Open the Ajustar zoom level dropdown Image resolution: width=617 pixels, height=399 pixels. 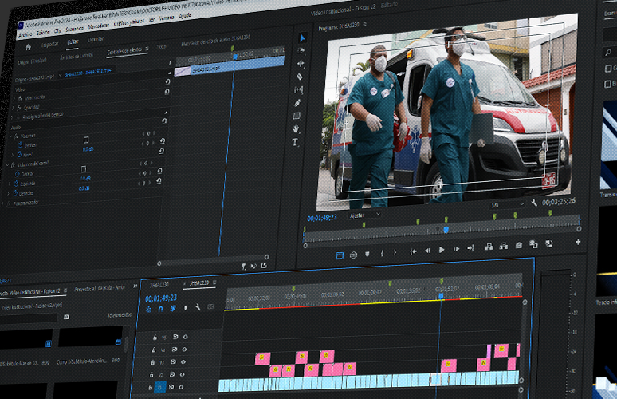pyautogui.click(x=365, y=215)
